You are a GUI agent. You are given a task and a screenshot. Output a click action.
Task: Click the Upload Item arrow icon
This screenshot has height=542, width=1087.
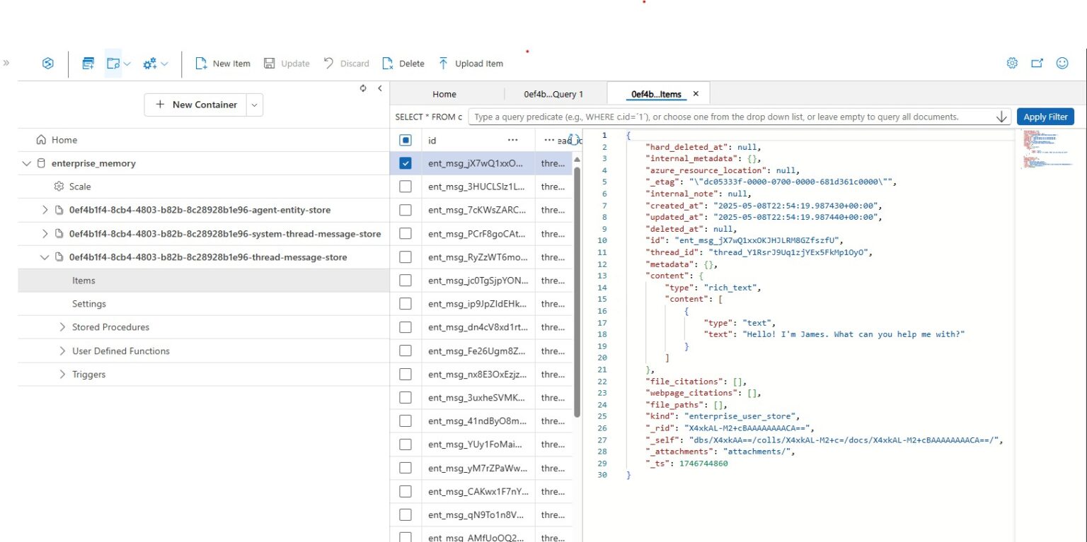tap(444, 64)
